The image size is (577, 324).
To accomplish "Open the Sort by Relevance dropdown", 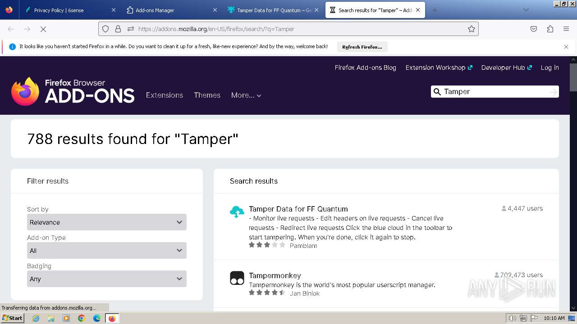I will coord(107,222).
